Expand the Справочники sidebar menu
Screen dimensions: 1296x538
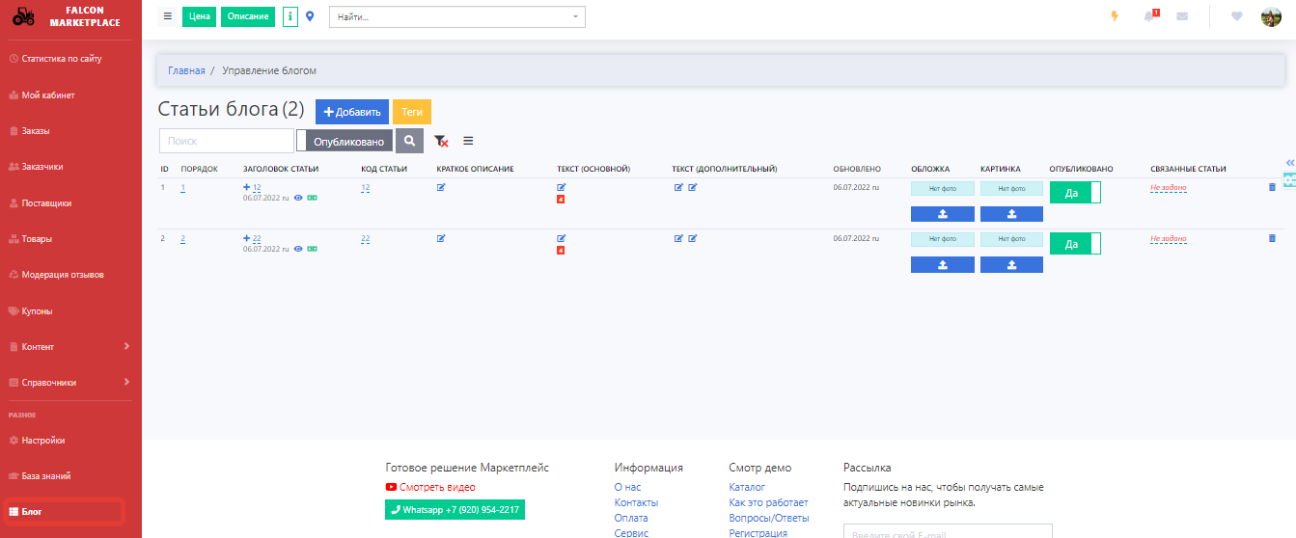pyautogui.click(x=69, y=383)
